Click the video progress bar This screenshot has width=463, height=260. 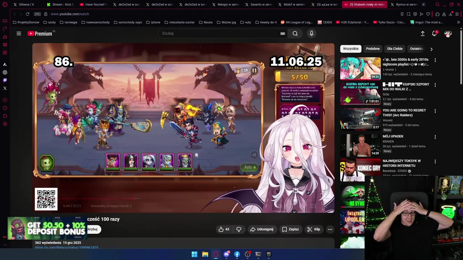click(x=183, y=198)
